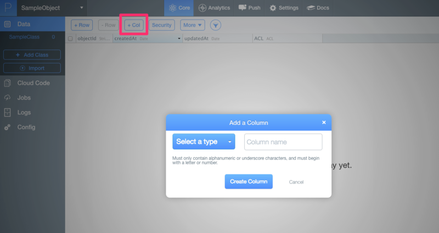This screenshot has width=439, height=233.
Task: Open the SampleObject app dropdown
Action: tap(52, 8)
